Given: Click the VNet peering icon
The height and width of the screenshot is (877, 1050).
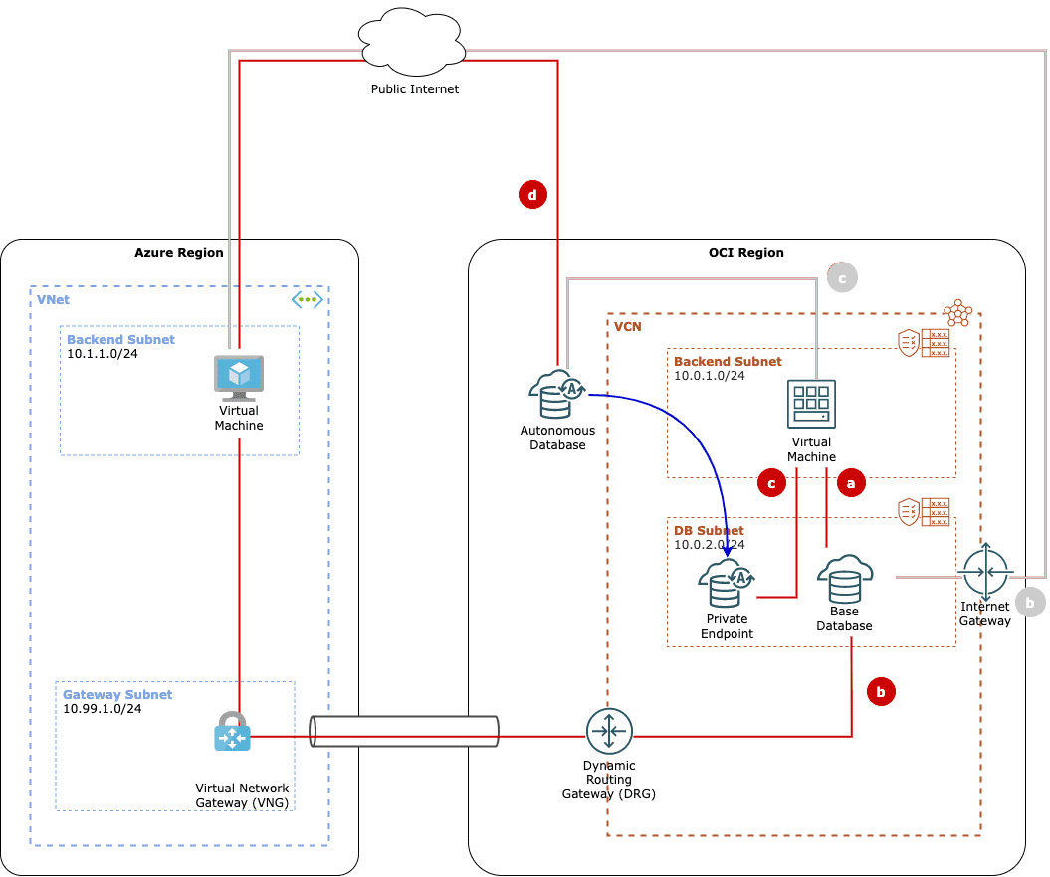Looking at the screenshot, I should coord(308,299).
